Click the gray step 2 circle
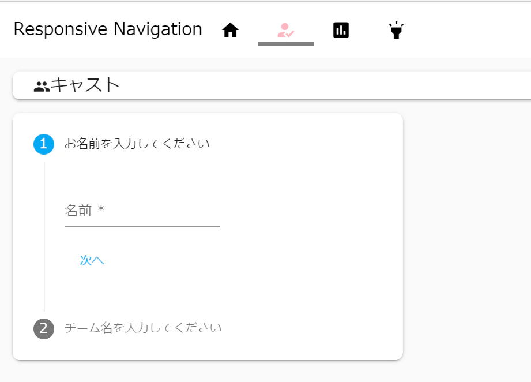The width and height of the screenshot is (531, 382). [x=43, y=327]
